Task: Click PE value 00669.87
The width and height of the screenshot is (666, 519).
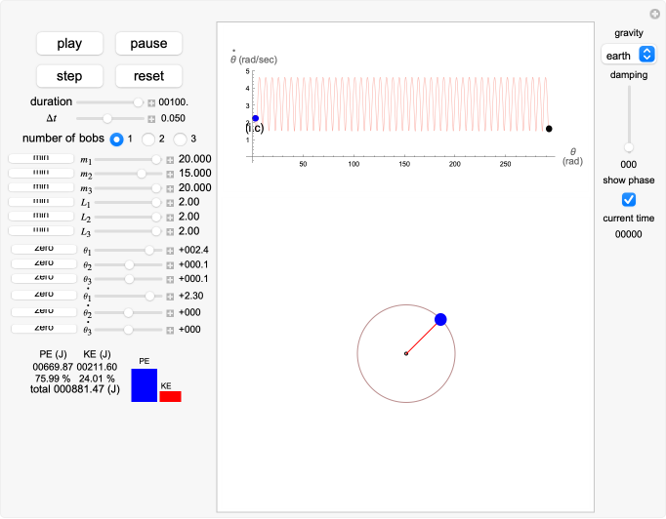Action: 53,367
